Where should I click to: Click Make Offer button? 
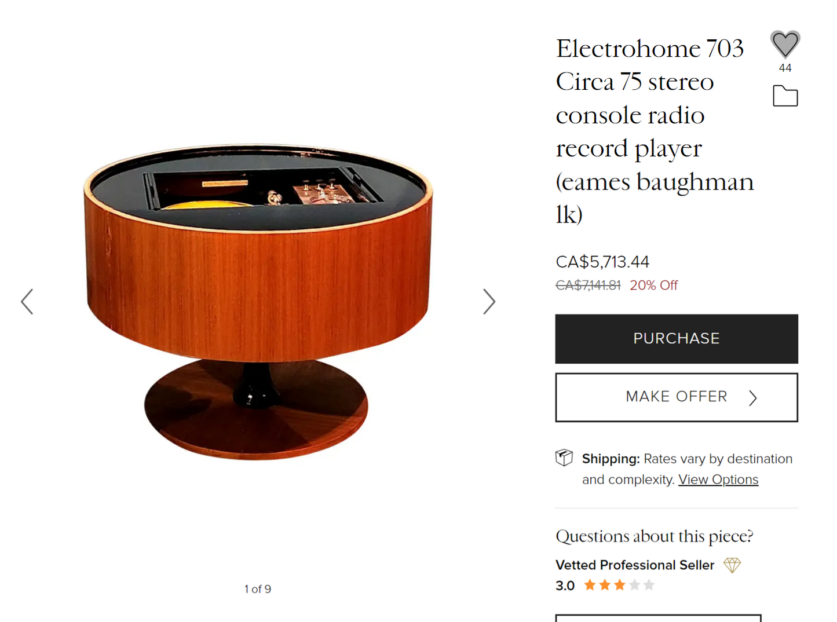coord(677,397)
